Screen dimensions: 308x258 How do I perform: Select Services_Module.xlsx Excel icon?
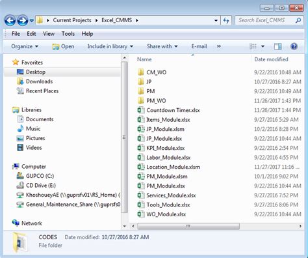tap(141, 195)
